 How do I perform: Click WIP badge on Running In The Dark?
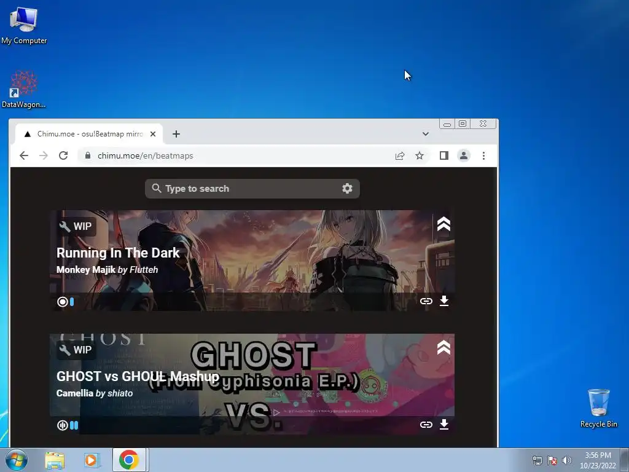coord(76,226)
